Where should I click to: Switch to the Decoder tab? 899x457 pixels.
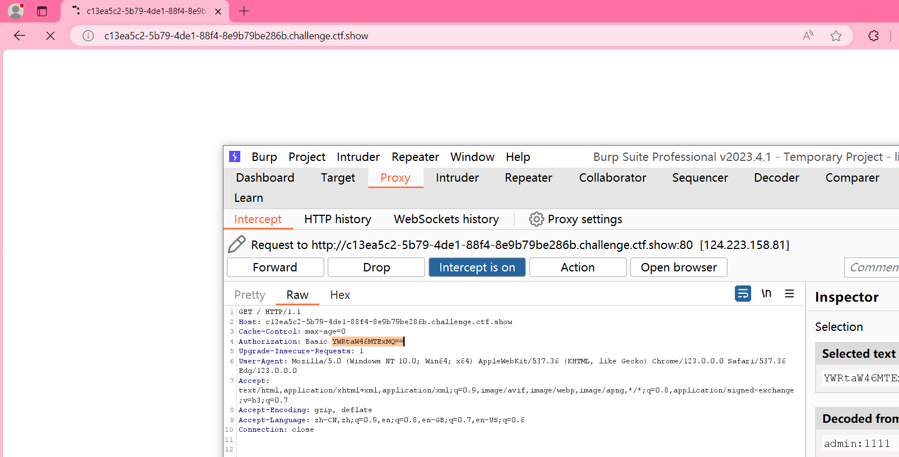776,178
